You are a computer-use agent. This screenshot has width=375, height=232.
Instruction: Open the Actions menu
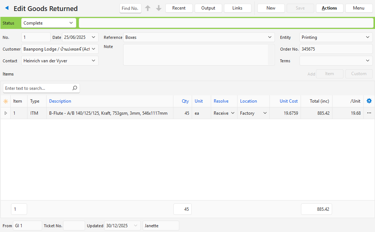(x=329, y=8)
